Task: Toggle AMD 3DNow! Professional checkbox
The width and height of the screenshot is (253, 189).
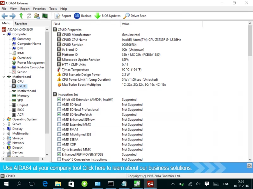Action: [x=59, y=109]
